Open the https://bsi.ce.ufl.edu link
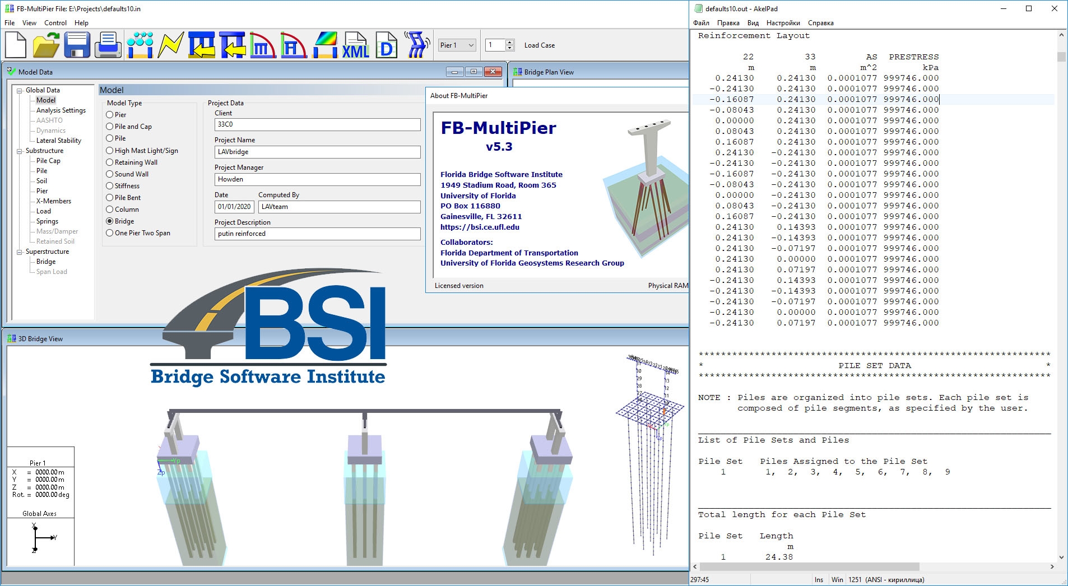1068x586 pixels. [x=480, y=227]
